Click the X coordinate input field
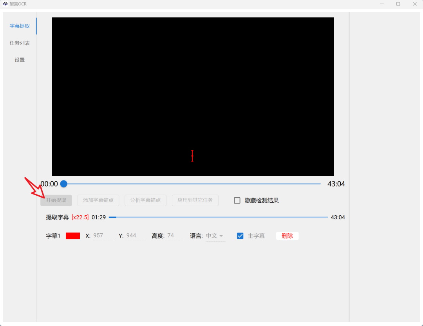Screen dimensions: 423x326 pyautogui.click(x=103, y=236)
